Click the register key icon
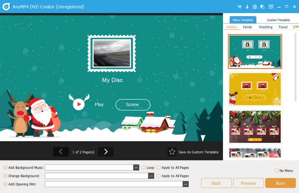The image size is (299, 193). coord(247,7)
